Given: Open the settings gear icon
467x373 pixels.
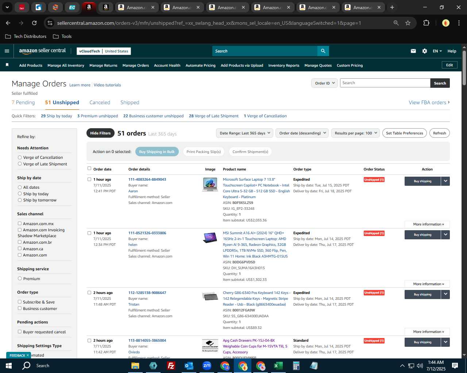Looking at the screenshot, I should point(424,51).
